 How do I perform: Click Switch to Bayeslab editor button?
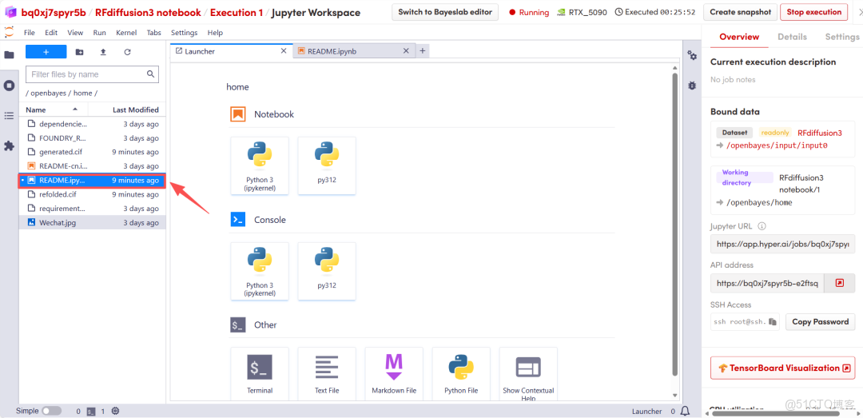tap(445, 12)
